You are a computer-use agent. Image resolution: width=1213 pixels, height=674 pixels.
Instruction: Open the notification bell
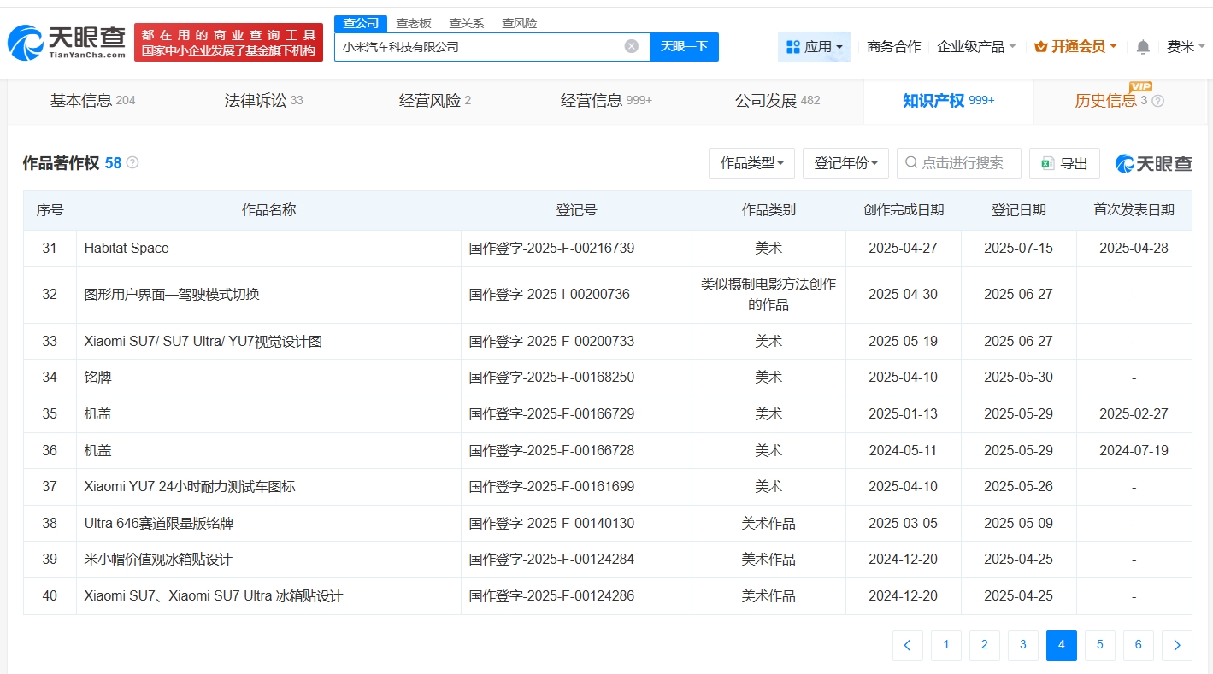coord(1142,47)
